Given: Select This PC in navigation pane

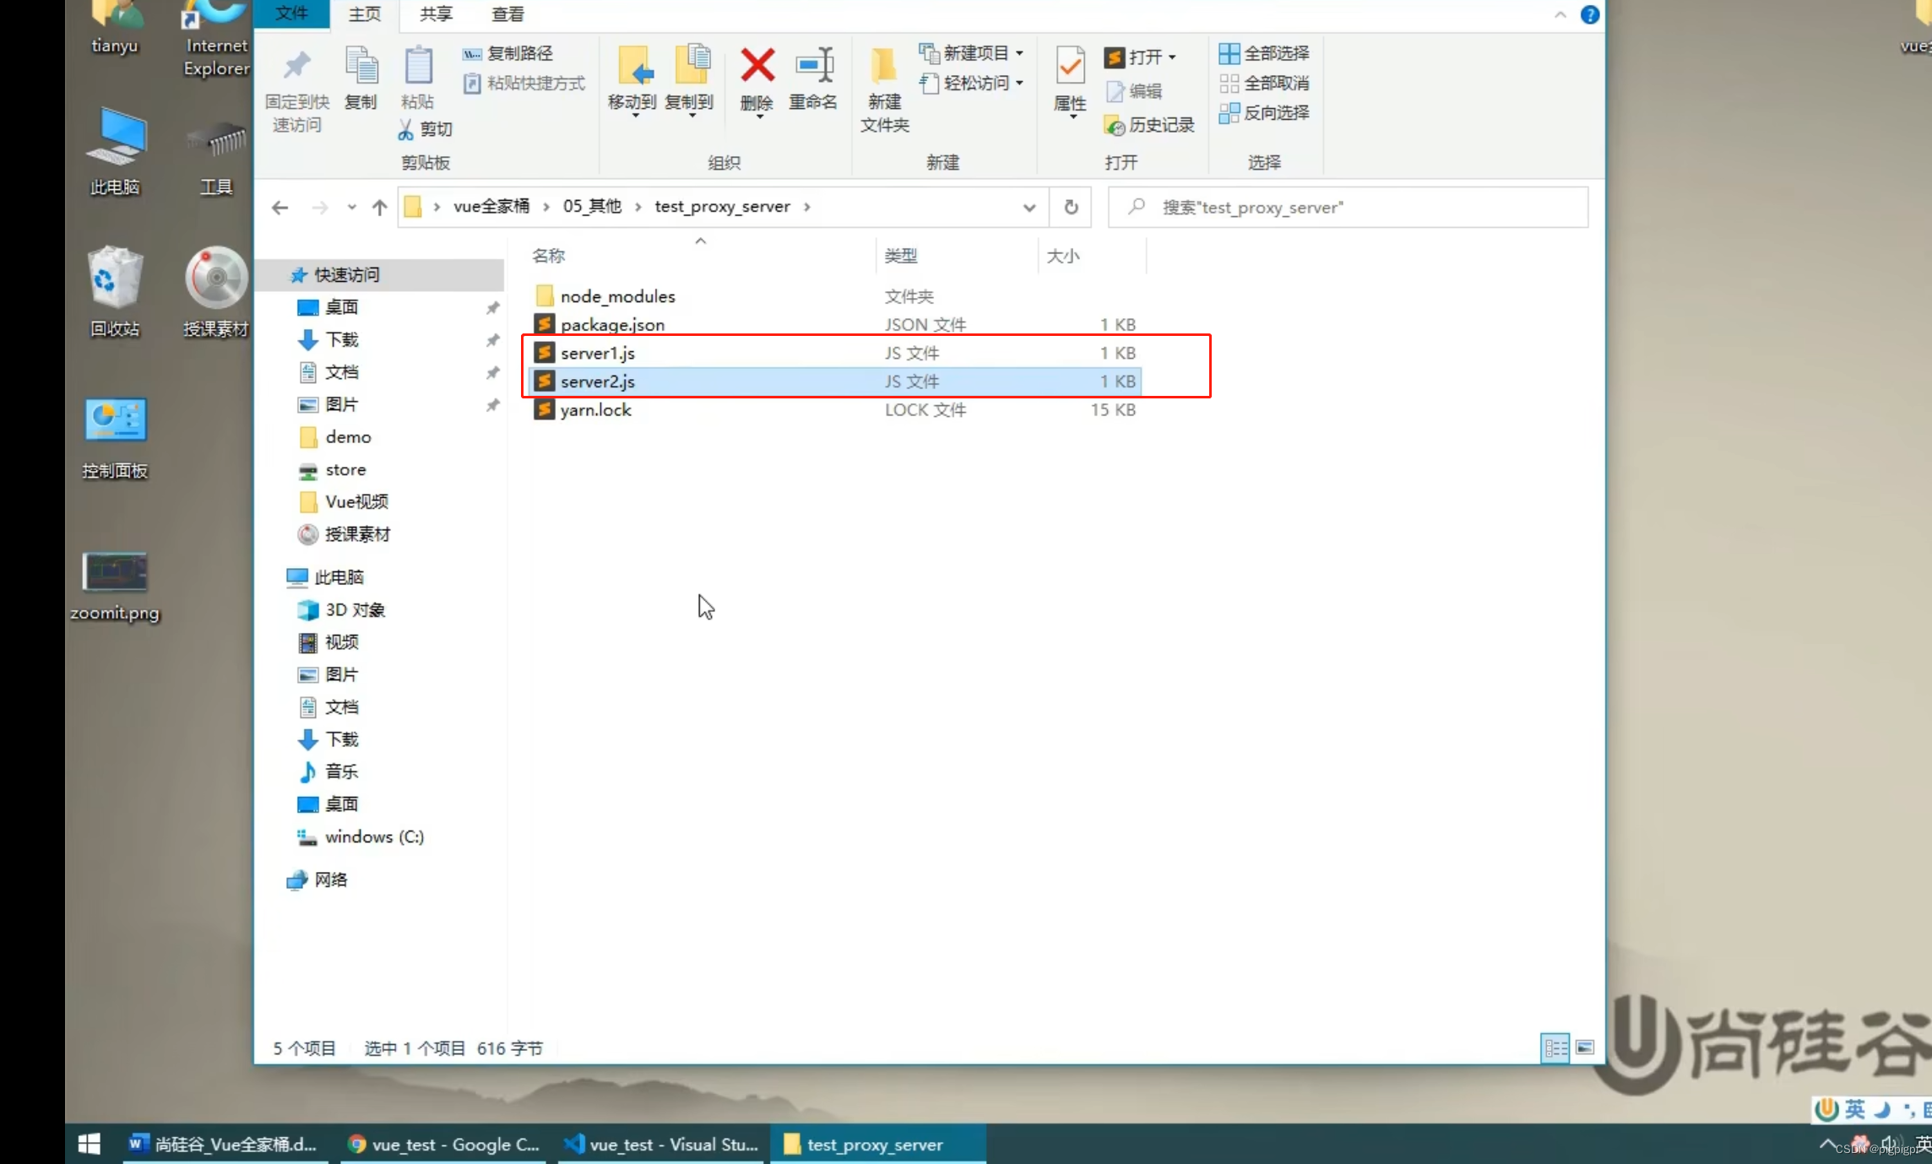Looking at the screenshot, I should point(339,577).
